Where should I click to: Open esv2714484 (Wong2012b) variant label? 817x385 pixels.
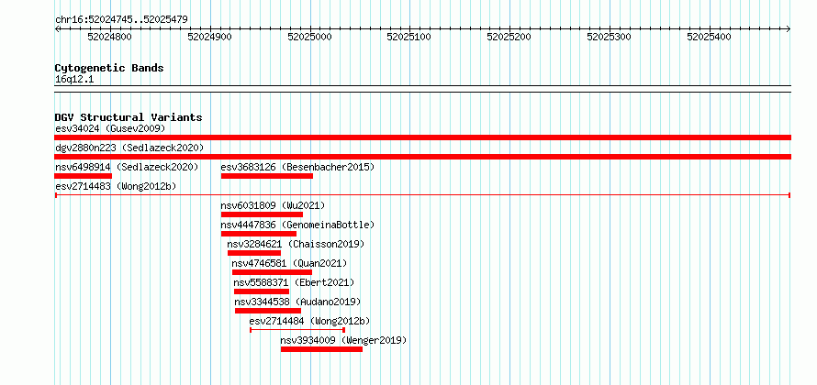(x=310, y=321)
